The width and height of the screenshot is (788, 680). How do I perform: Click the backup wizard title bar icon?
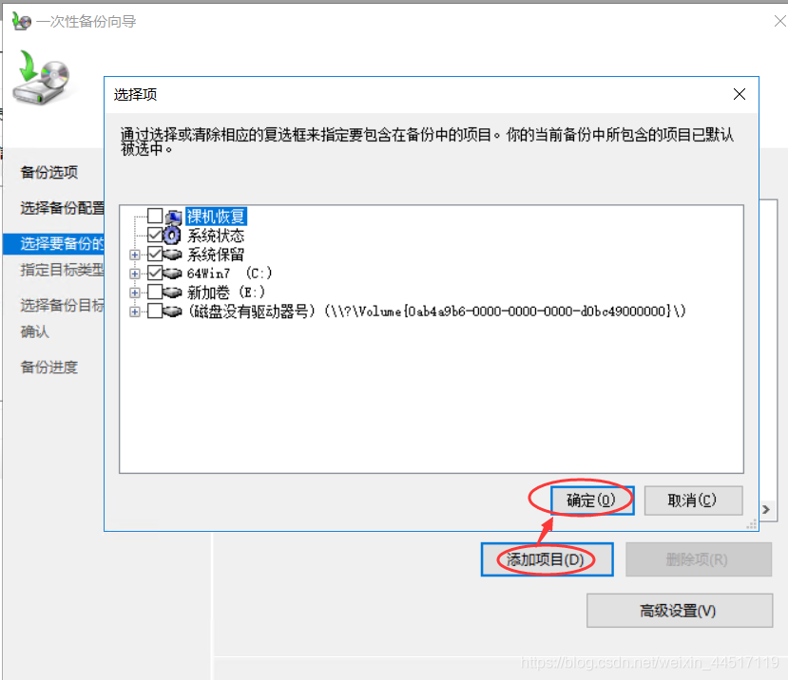22,22
